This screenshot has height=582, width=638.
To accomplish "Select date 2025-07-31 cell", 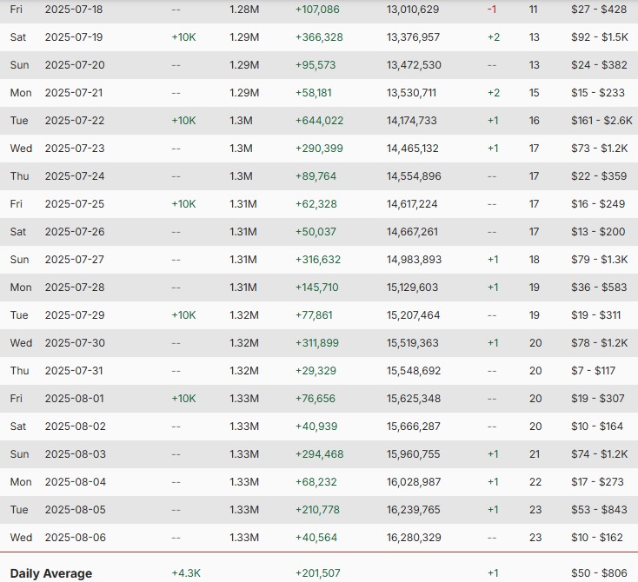I will (x=74, y=371).
